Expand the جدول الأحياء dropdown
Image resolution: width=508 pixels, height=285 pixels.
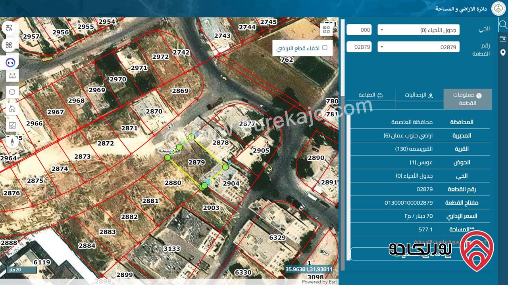pos(418,30)
